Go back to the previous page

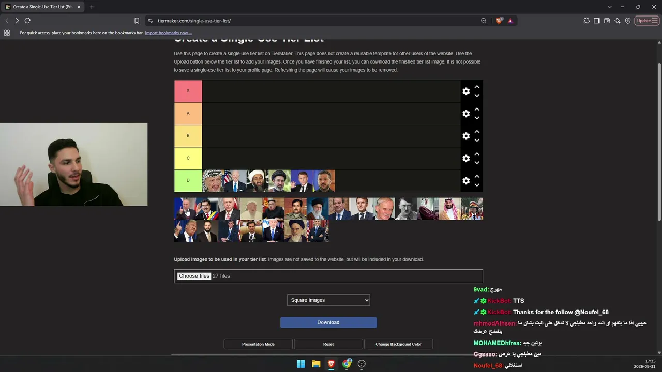(x=7, y=21)
